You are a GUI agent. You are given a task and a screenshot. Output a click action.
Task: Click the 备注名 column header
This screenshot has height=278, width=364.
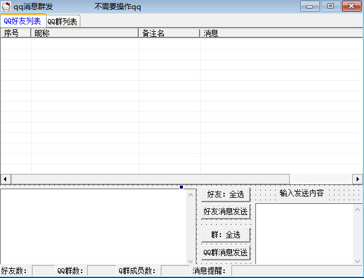(x=169, y=33)
